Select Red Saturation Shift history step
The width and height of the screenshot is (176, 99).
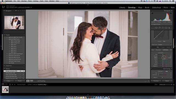pos(14,73)
